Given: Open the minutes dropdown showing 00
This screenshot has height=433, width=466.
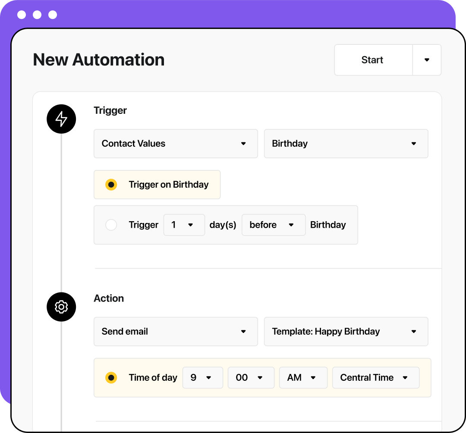Looking at the screenshot, I should point(251,378).
